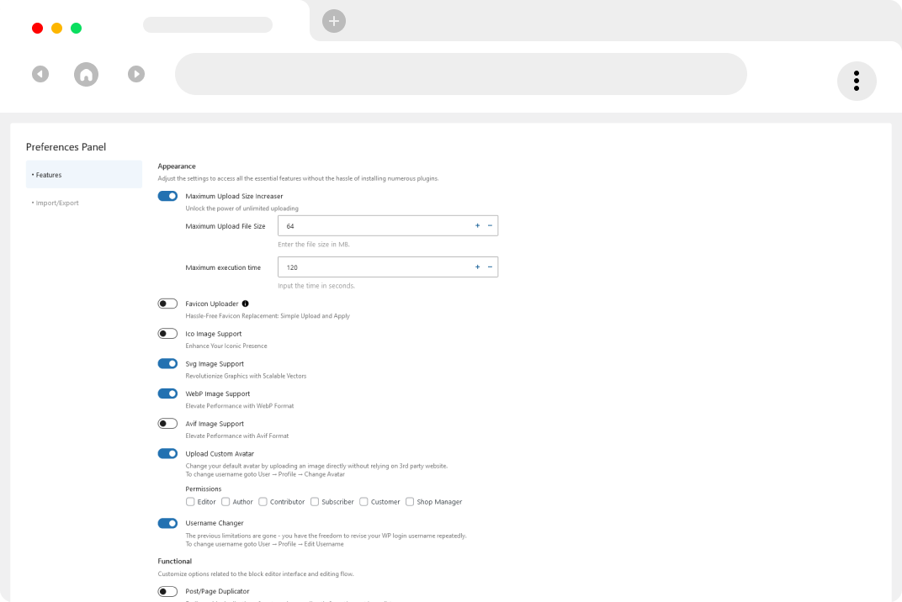This screenshot has width=902, height=602.
Task: Click the browser forward arrow icon
Action: (136, 74)
